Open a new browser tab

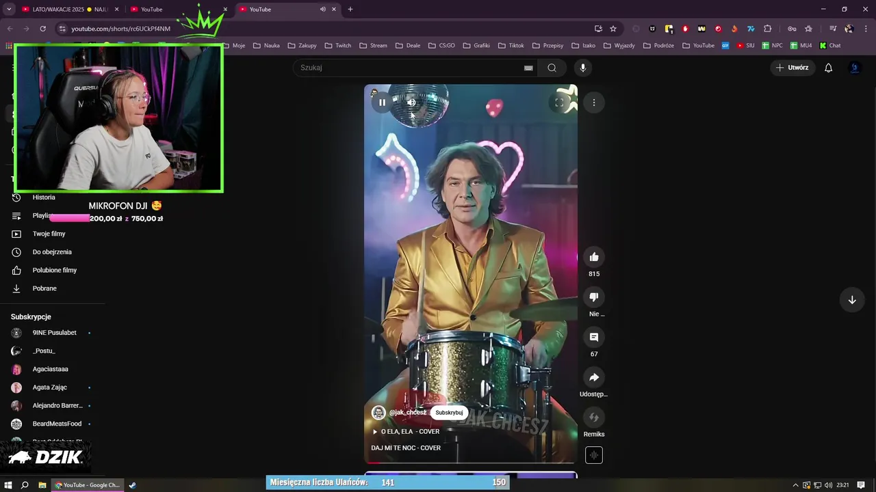[350, 10]
